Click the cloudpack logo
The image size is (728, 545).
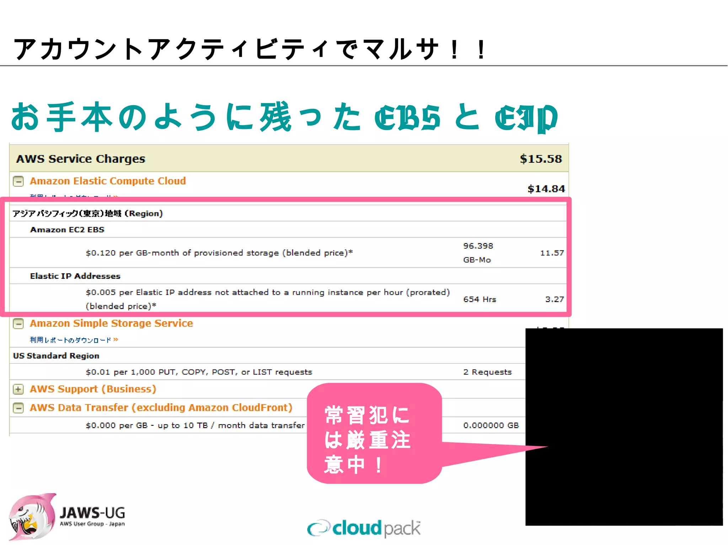coord(364,528)
